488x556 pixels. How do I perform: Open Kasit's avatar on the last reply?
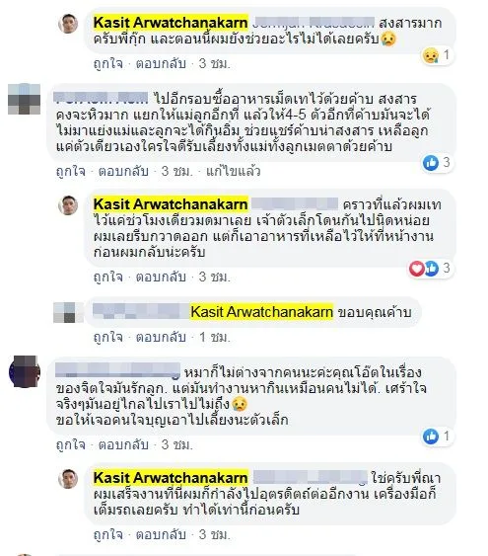tap(68, 479)
